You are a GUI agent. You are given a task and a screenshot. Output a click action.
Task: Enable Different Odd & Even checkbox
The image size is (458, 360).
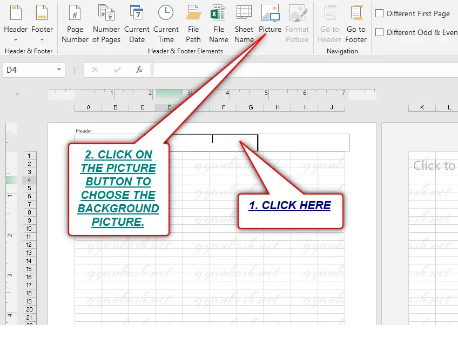(x=380, y=32)
